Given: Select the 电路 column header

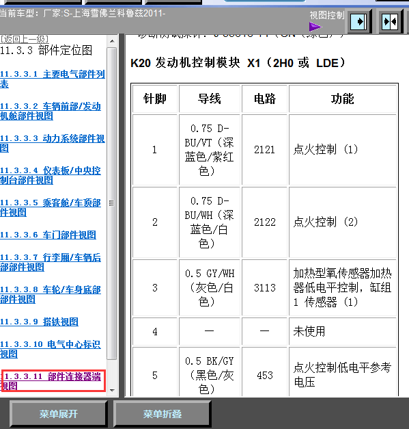Looking at the screenshot, I should click(x=264, y=99).
